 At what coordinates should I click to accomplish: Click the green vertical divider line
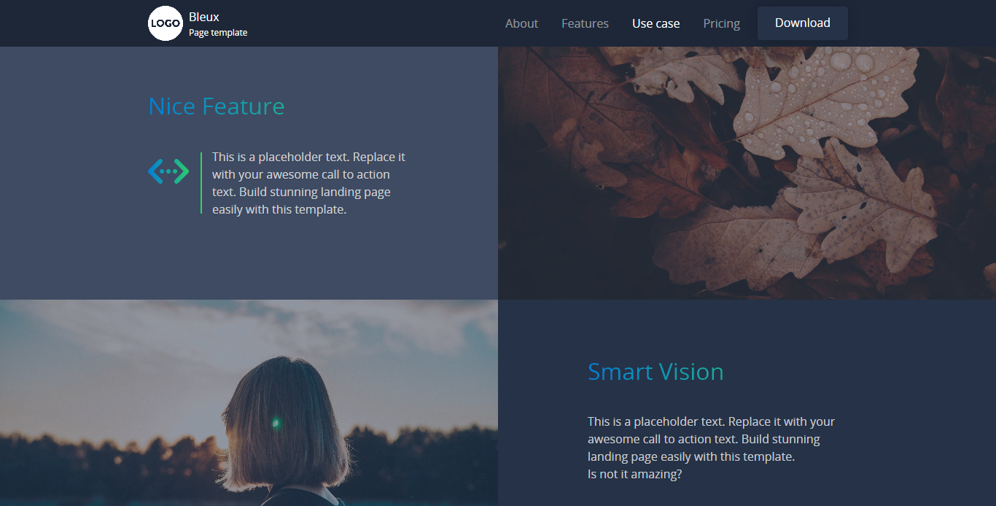click(201, 183)
